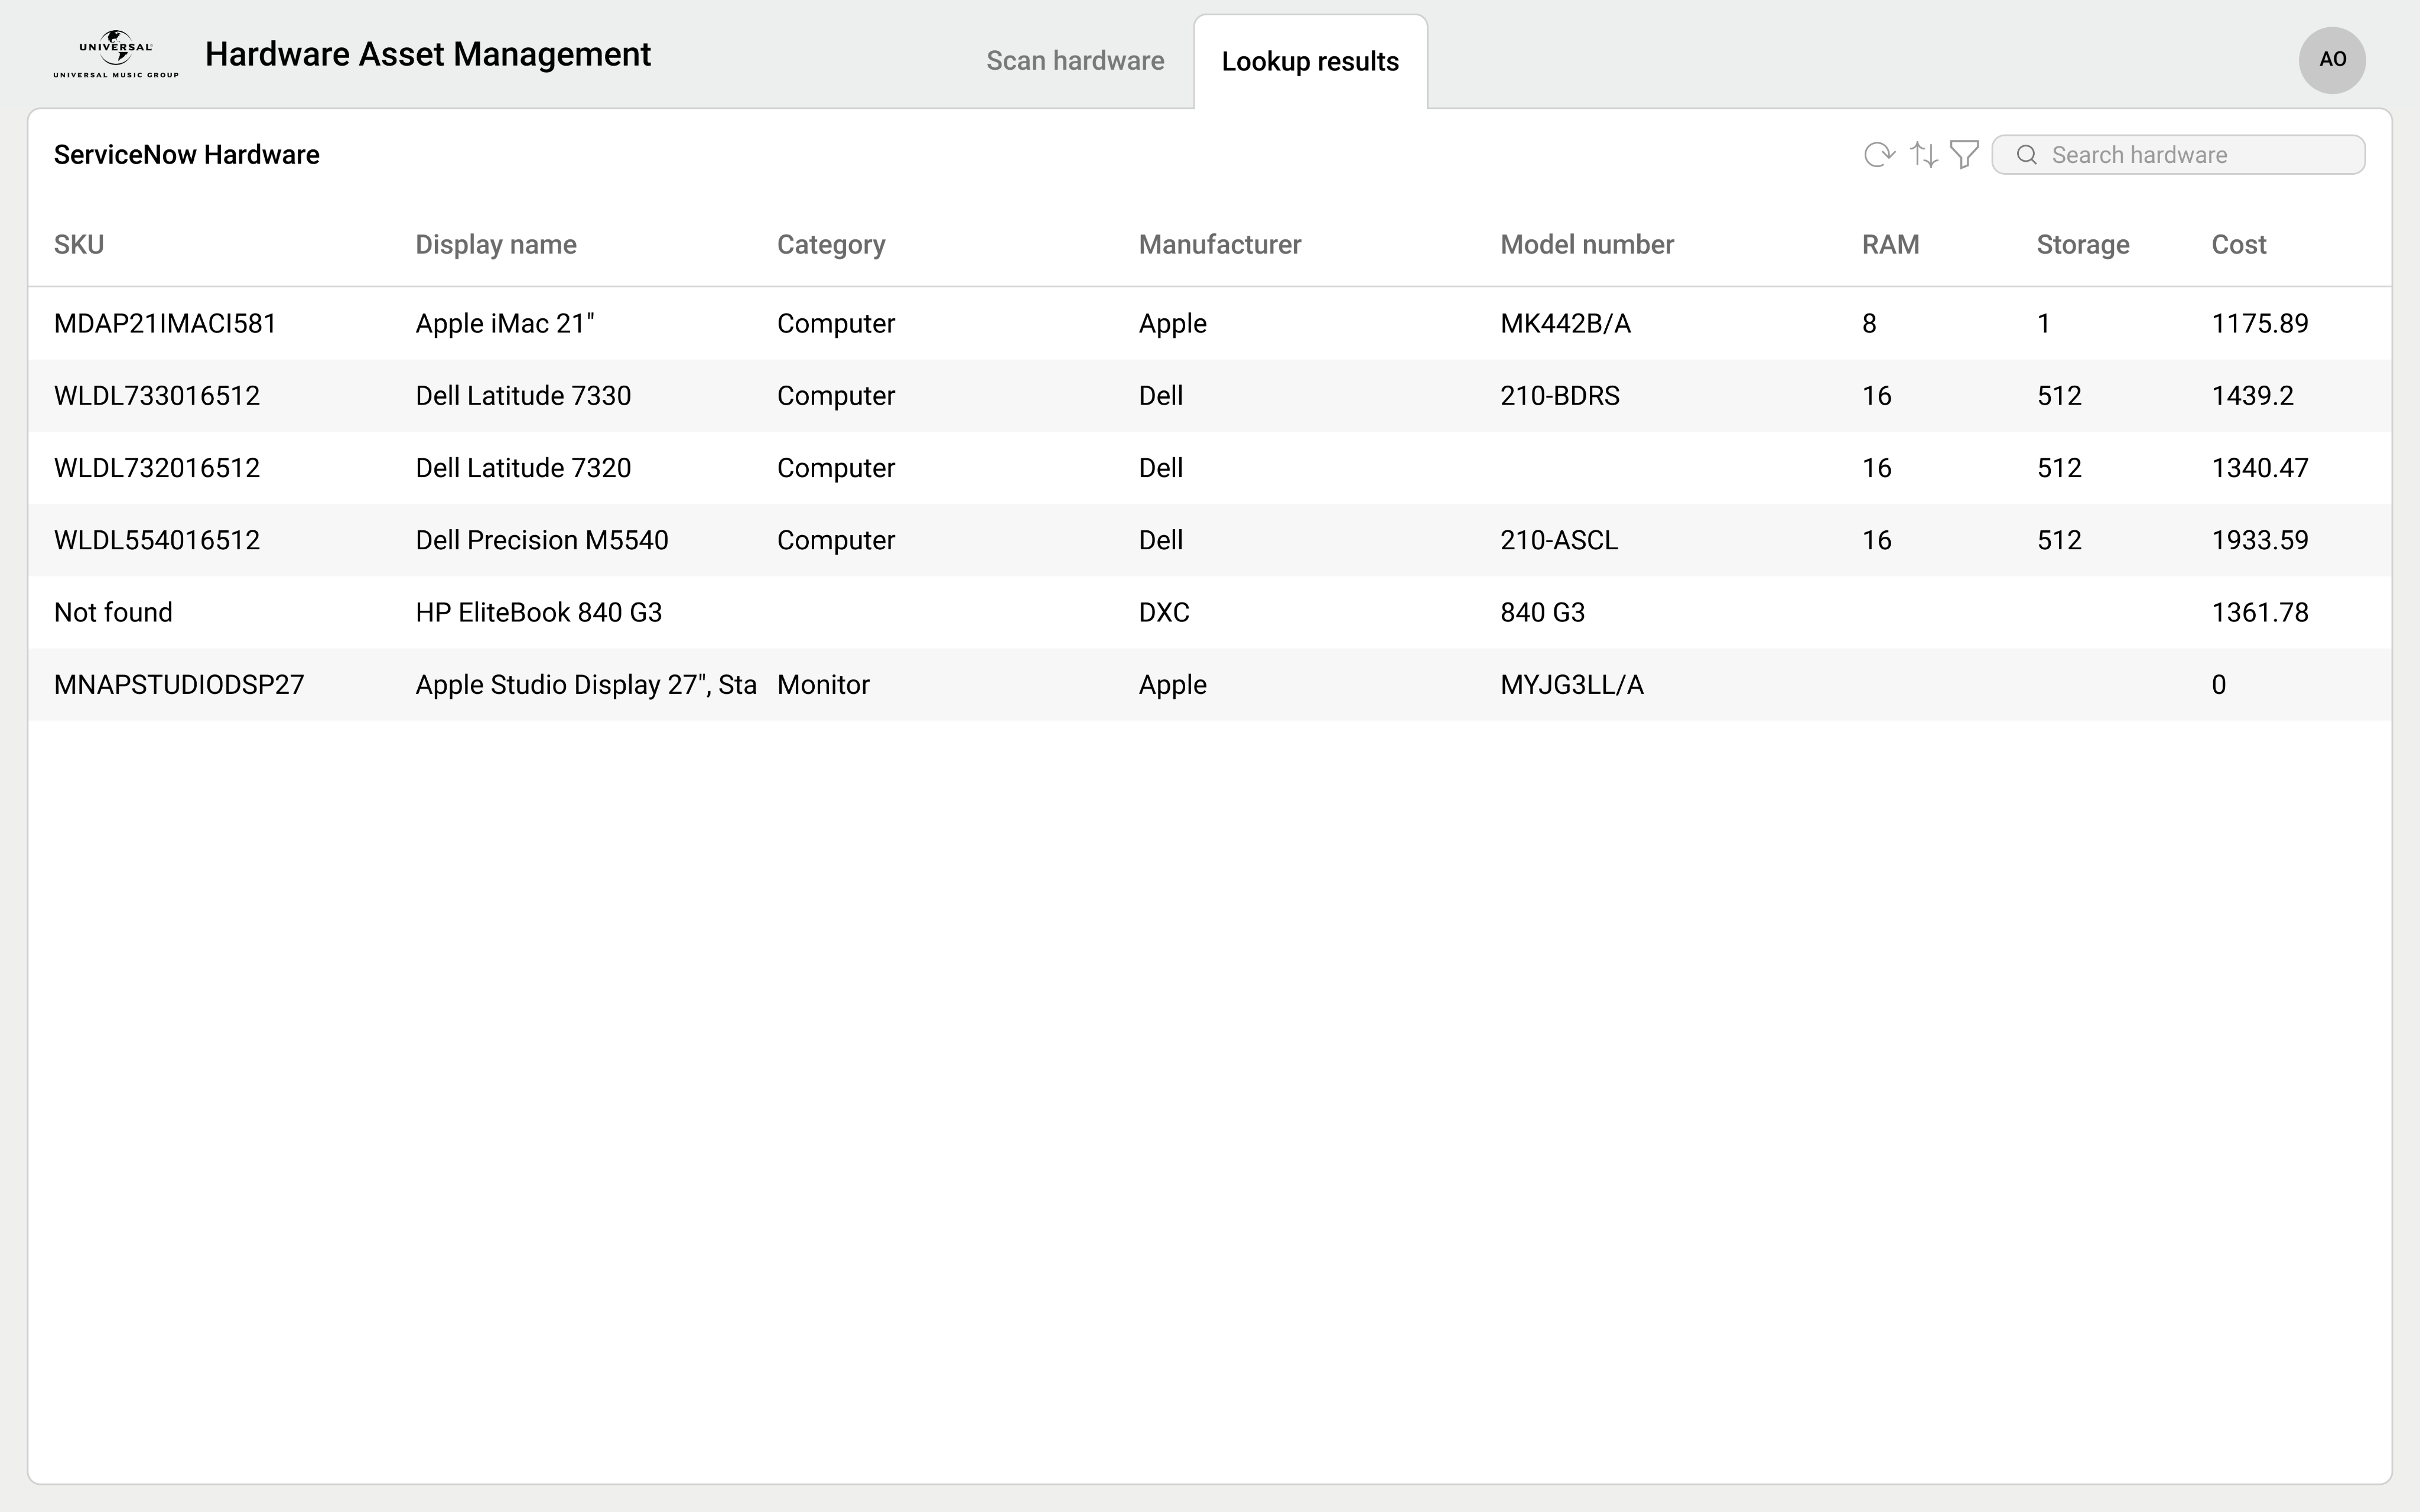The width and height of the screenshot is (2420, 1512).
Task: Click the Model number column header
Action: [1587, 245]
